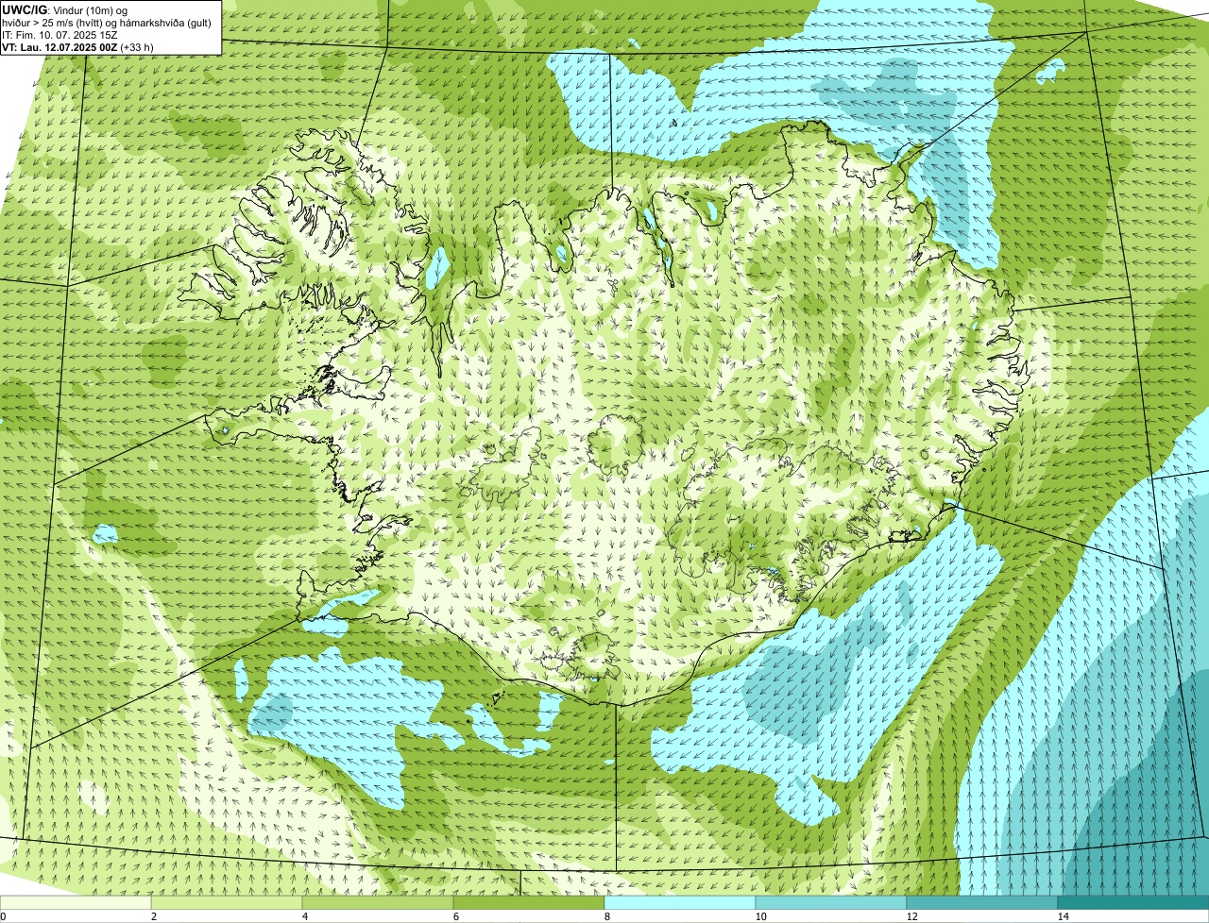Click the valid time 'VT: Lau. 12.07.2025 00Z'

coord(60,46)
